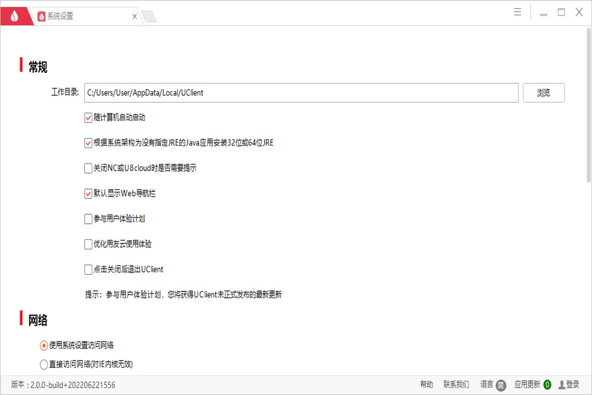Image resolution: width=592 pixels, height=395 pixels.
Task: Uncheck 随计算机自动启动 checkbox
Action: coord(88,118)
